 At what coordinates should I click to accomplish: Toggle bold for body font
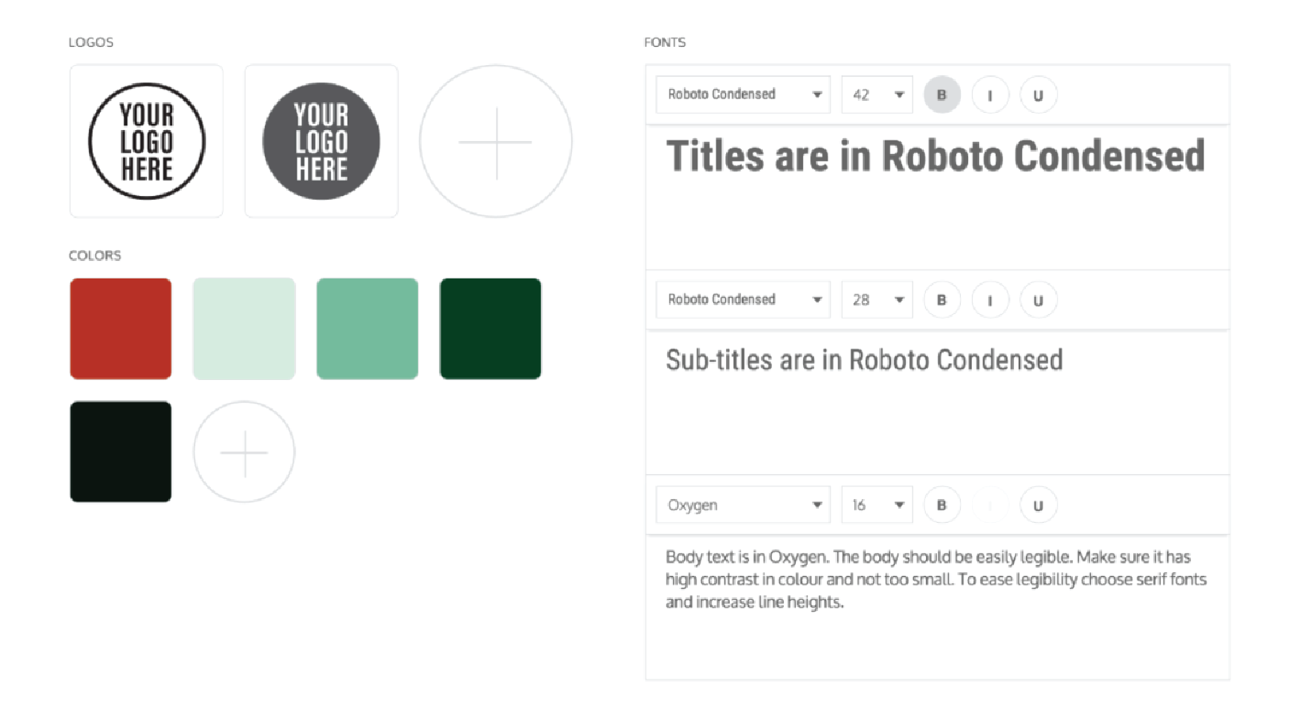[x=942, y=505]
